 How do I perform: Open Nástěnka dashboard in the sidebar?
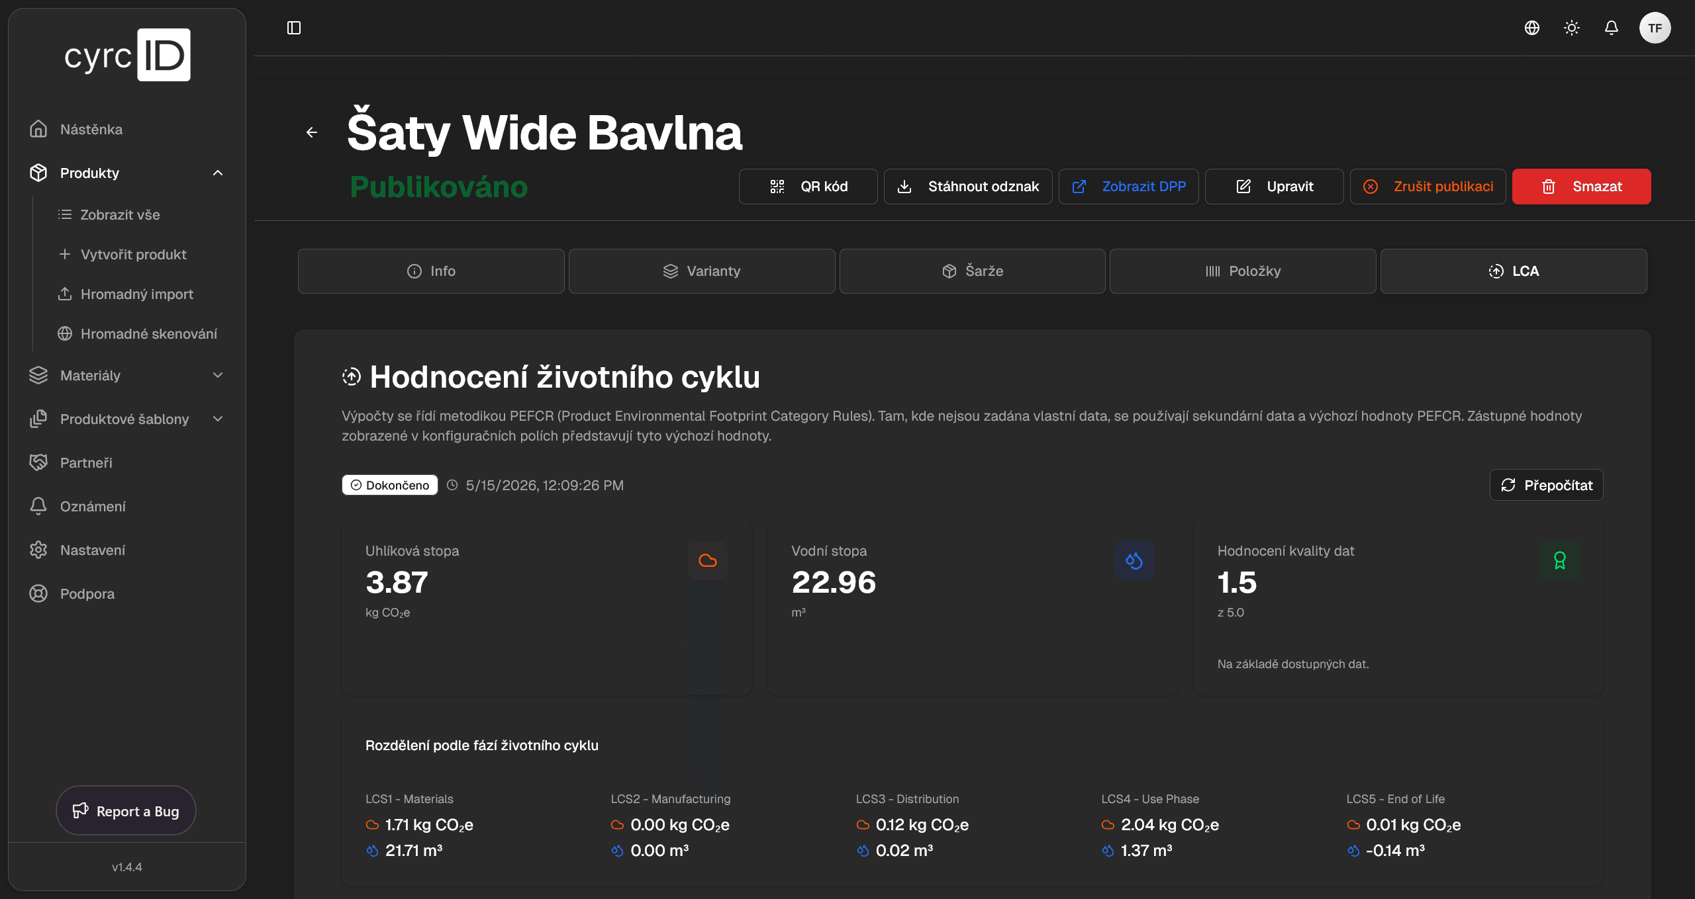coord(127,129)
